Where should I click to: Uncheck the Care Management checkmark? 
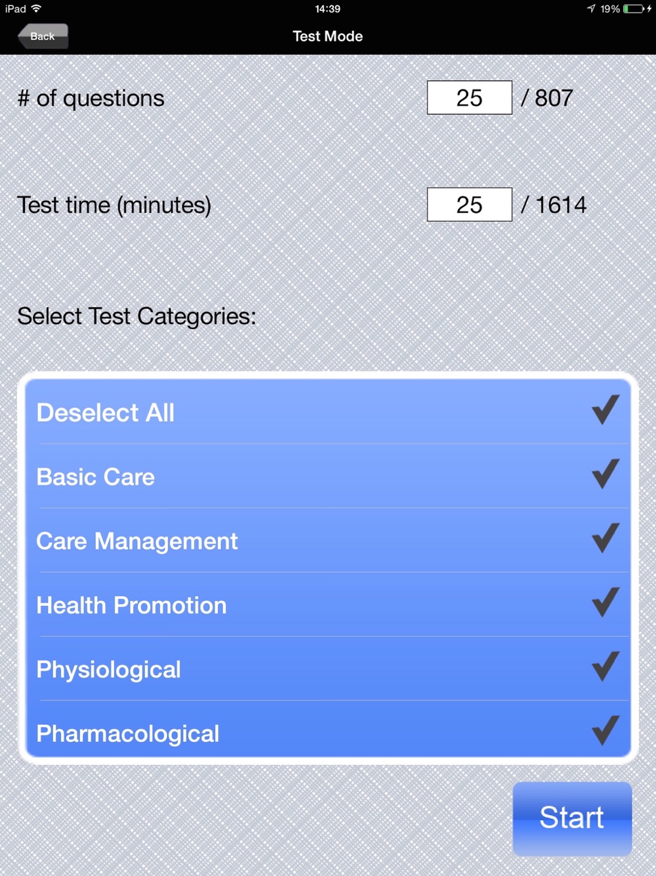click(605, 538)
